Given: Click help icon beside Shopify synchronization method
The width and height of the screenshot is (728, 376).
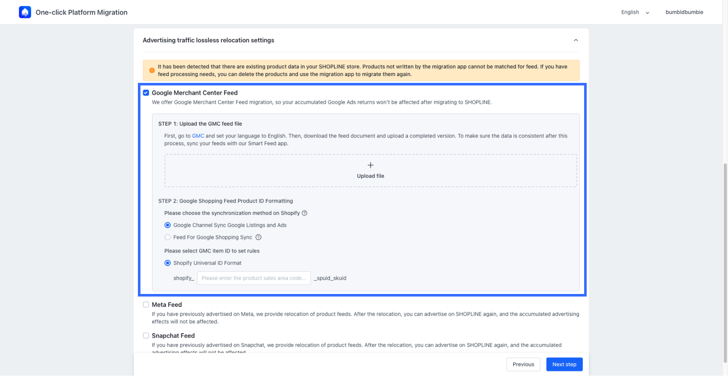Looking at the screenshot, I should (304, 213).
